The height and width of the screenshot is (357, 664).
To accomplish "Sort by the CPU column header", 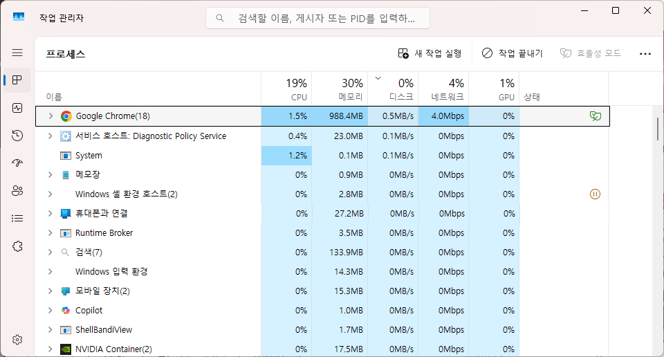I will click(286, 89).
